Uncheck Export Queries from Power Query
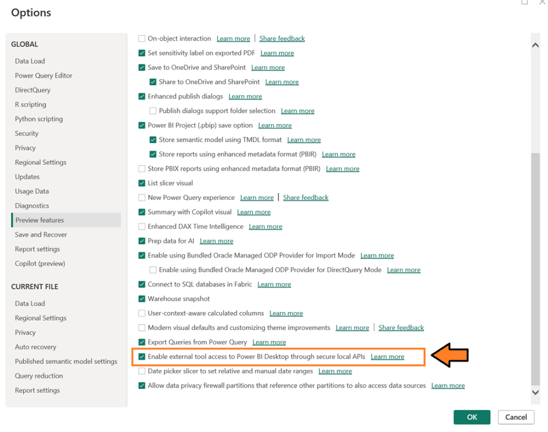 pyautogui.click(x=141, y=342)
